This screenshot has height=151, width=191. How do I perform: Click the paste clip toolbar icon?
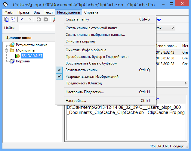pyautogui.click(x=13, y=19)
